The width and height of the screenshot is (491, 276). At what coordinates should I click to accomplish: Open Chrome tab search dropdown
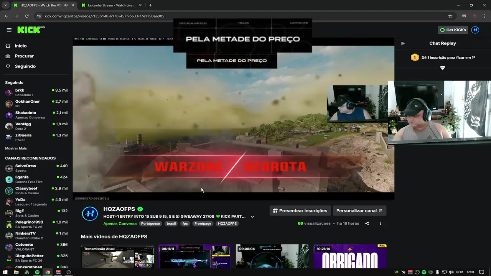(5, 5)
